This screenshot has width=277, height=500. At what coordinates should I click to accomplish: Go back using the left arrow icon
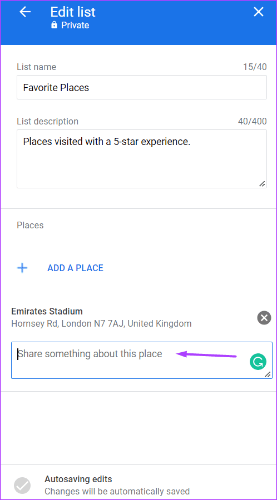[x=25, y=12]
